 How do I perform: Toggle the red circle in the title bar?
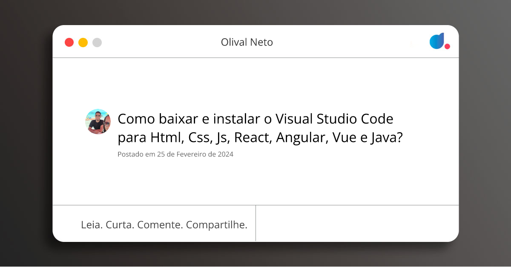(69, 42)
